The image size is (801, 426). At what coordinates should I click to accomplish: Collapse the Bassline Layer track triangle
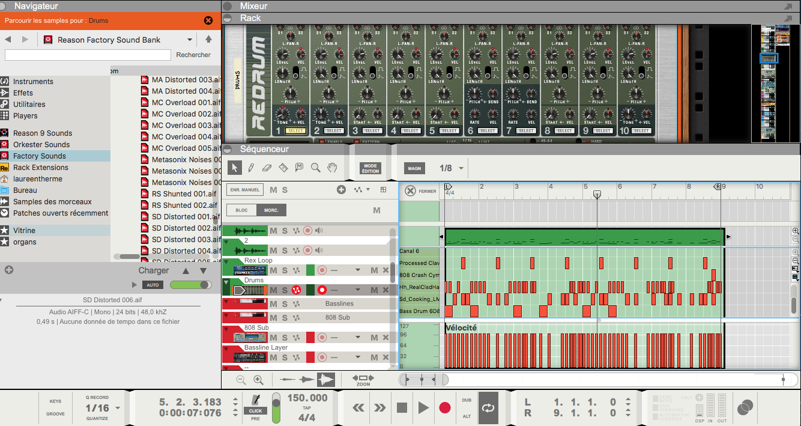point(226,350)
